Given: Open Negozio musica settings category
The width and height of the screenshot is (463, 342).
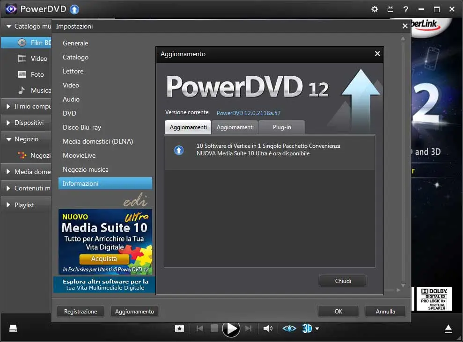Looking at the screenshot, I should 105,169.
